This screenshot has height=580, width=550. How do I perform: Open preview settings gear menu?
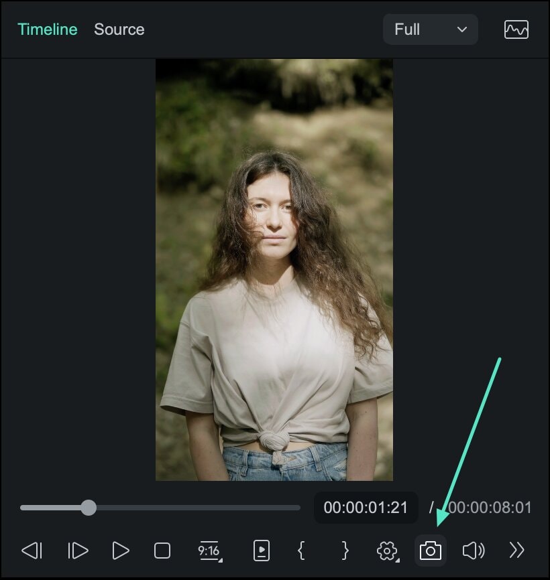point(388,551)
